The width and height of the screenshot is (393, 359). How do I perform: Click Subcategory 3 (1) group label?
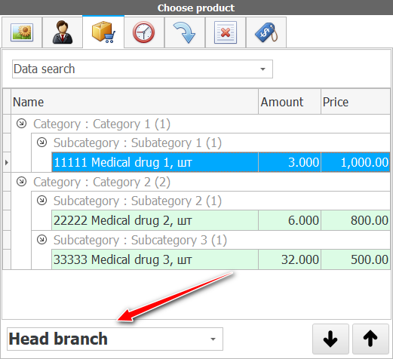click(140, 240)
